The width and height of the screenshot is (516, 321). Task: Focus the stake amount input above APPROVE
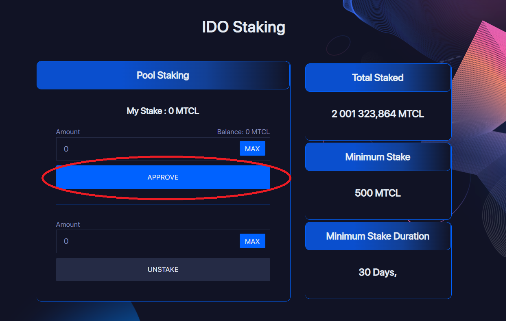pos(146,149)
